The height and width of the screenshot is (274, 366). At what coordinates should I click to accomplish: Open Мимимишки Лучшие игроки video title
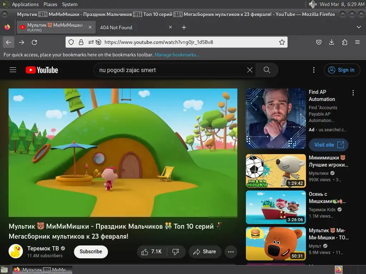pyautogui.click(x=328, y=161)
